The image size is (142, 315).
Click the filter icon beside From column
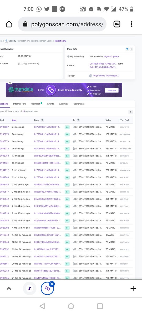click(42, 120)
